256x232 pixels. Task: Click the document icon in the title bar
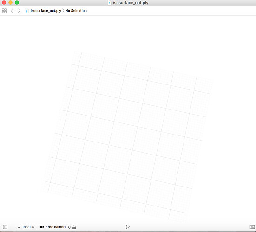pos(109,3)
